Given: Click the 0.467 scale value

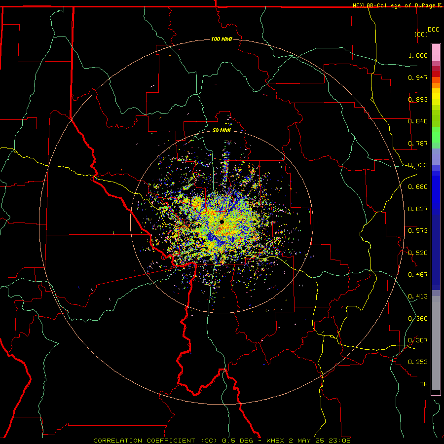Looking at the screenshot, I should [418, 275].
